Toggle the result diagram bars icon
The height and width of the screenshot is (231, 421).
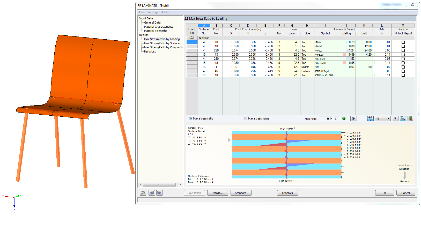(403, 118)
